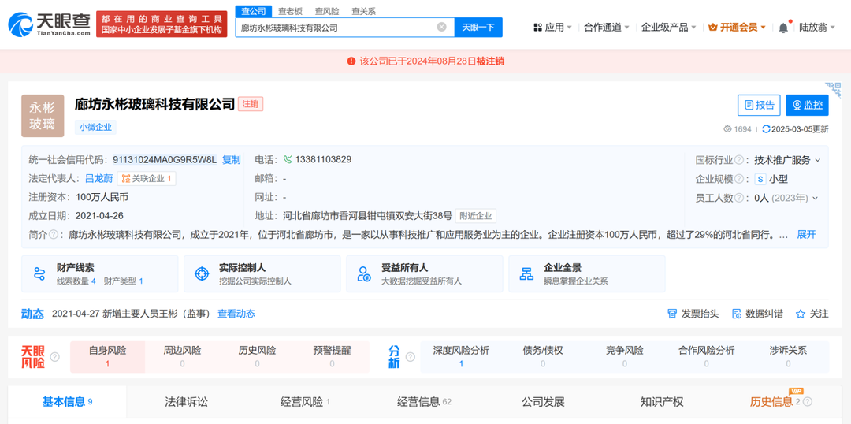
Task: Open the 实际控制人 target icon
Action: click(x=202, y=273)
